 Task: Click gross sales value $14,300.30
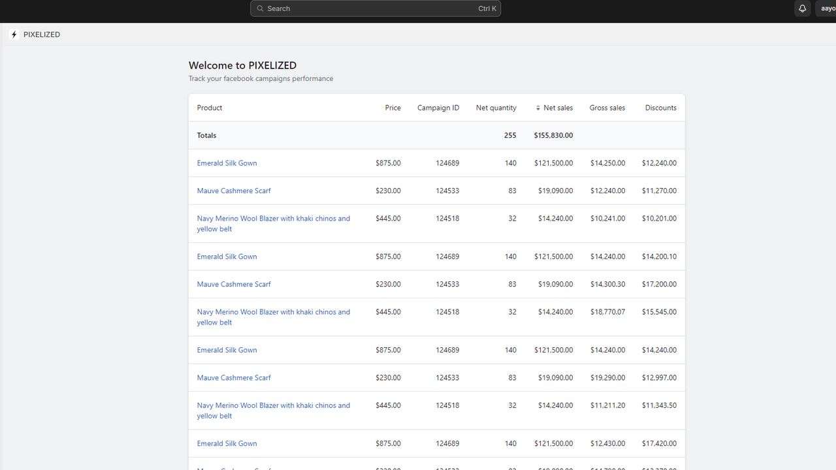pyautogui.click(x=607, y=284)
